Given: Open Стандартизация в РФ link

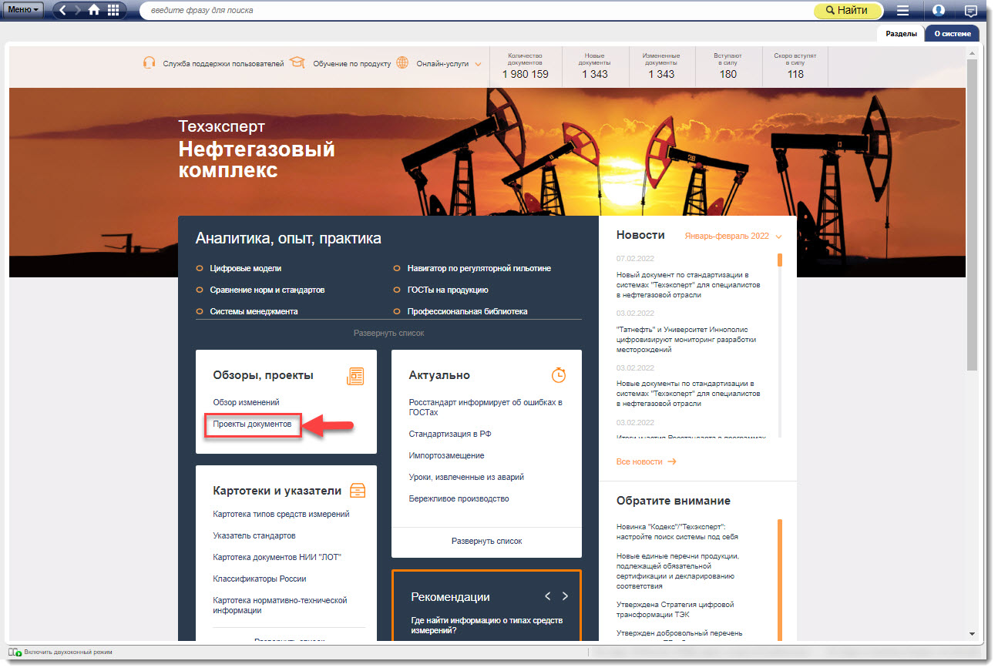Looking at the screenshot, I should (450, 434).
